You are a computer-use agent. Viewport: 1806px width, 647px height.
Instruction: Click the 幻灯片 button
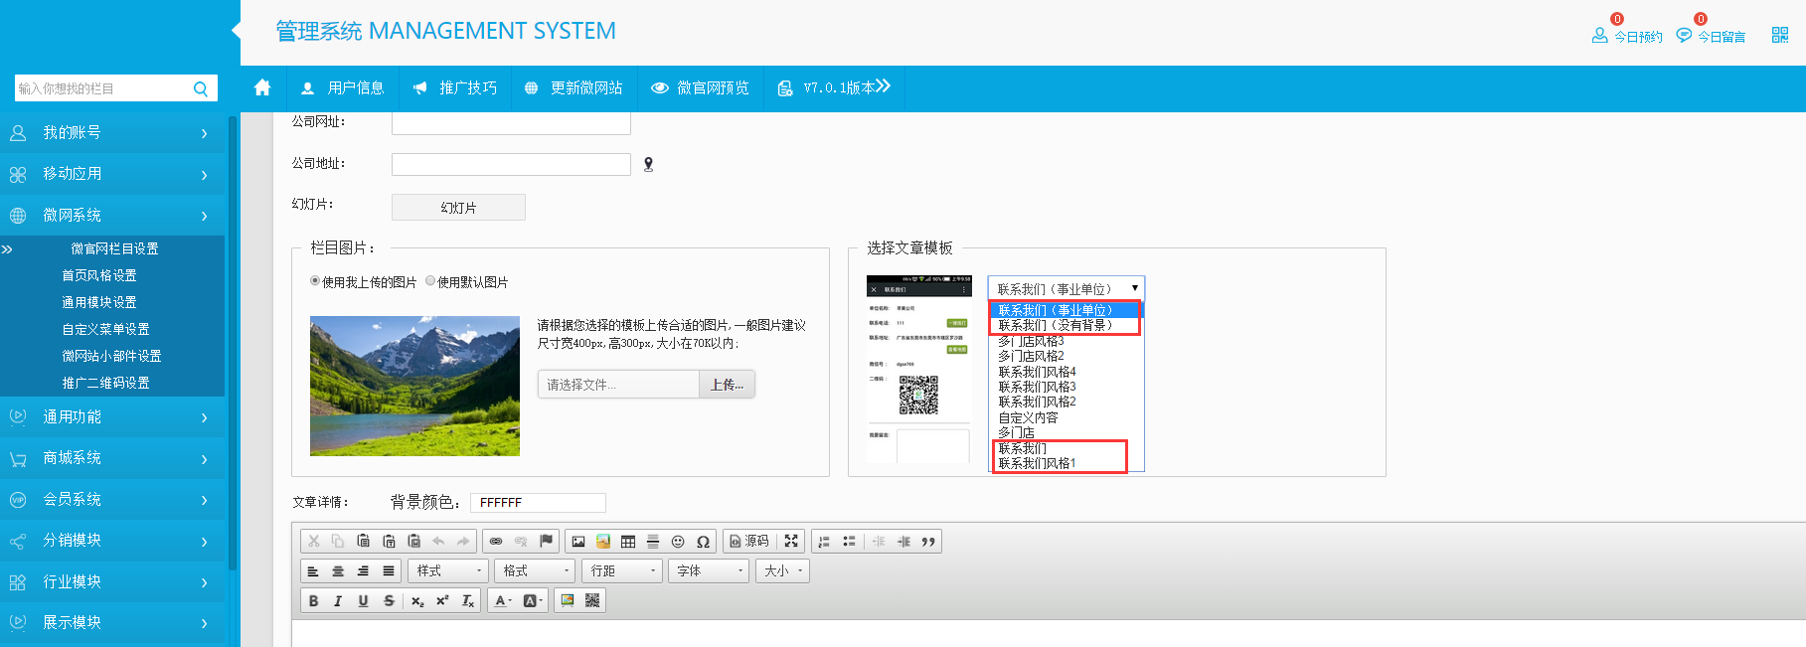pyautogui.click(x=458, y=208)
